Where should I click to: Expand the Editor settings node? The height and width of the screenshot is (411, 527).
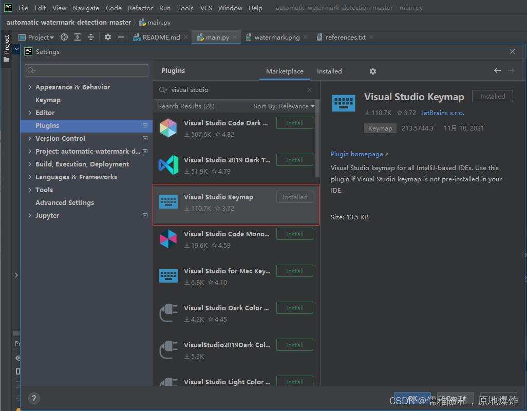pyautogui.click(x=30, y=113)
